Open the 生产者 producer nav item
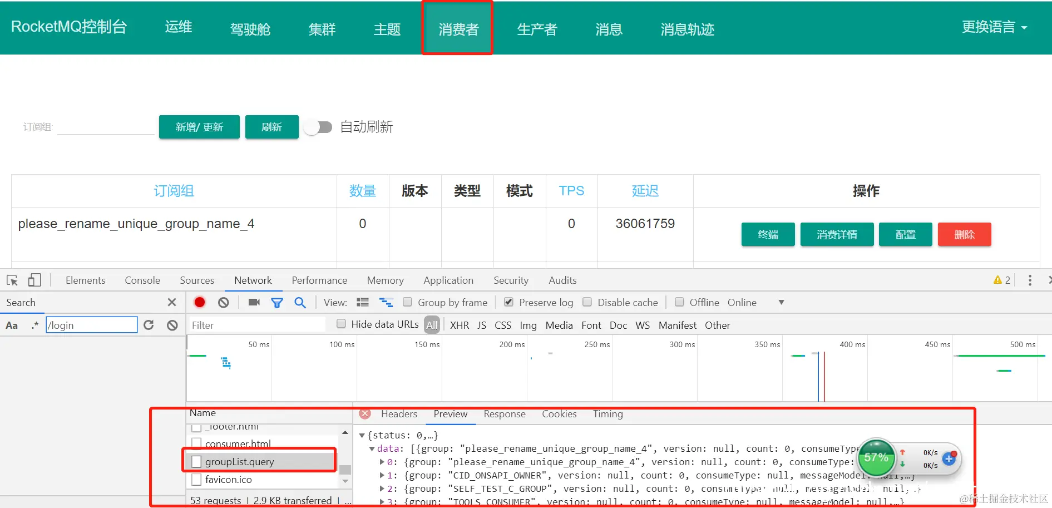Viewport: 1052px width, 508px height. [537, 29]
